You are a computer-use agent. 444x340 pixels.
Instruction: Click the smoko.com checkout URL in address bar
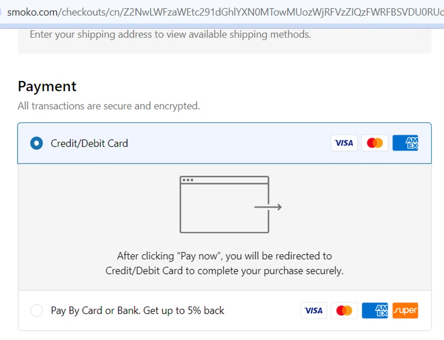222,12
